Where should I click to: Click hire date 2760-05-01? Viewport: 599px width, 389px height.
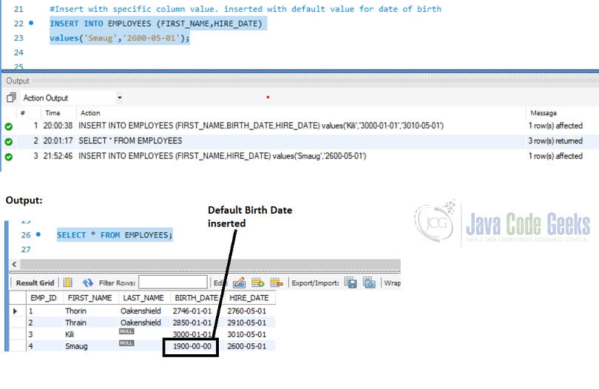pos(247,311)
